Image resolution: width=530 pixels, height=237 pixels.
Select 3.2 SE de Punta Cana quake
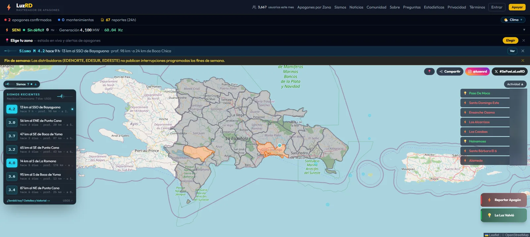pos(40,150)
